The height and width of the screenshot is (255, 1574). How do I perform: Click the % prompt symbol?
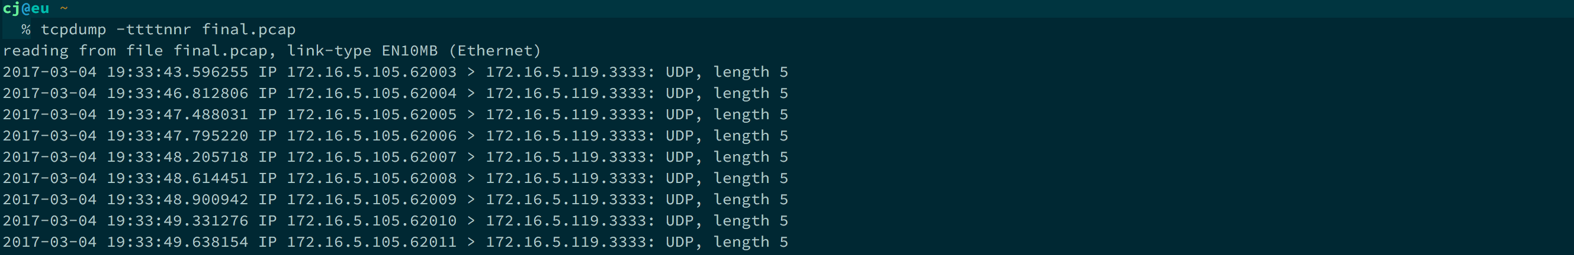click(x=25, y=30)
